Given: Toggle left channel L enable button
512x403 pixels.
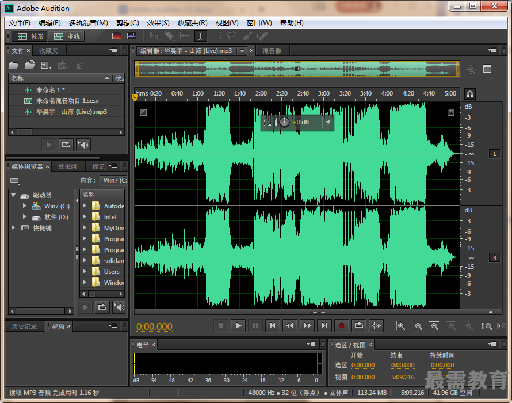Looking at the screenshot, I should click(494, 154).
